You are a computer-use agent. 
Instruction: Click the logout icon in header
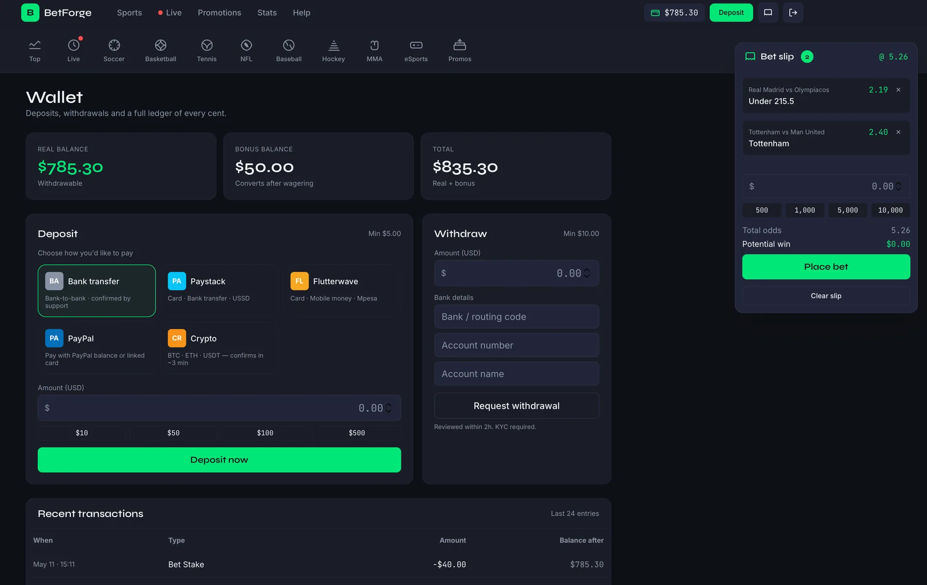coord(793,13)
